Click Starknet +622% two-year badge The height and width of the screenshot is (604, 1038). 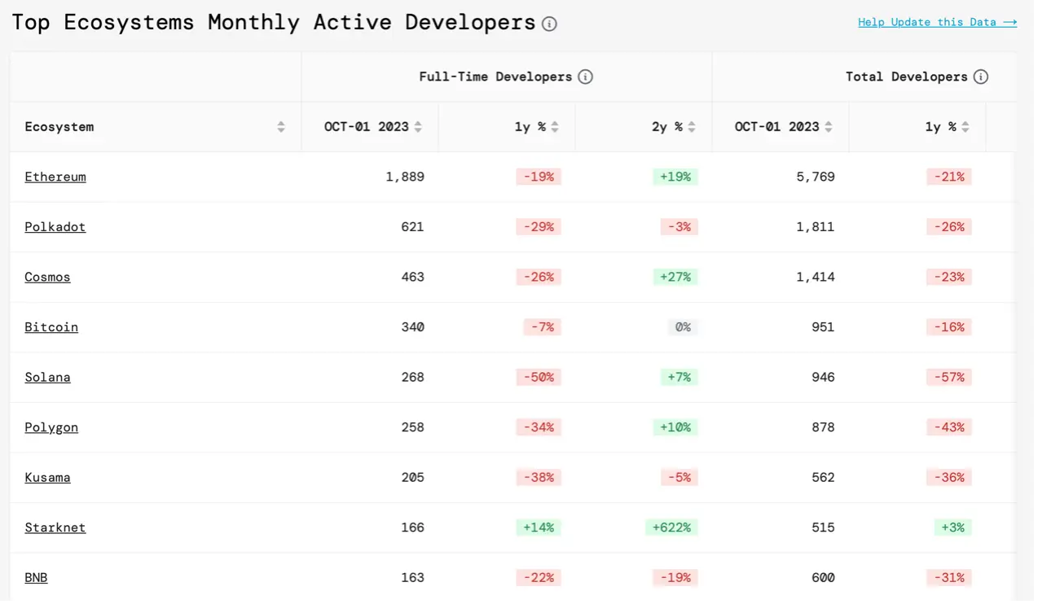[672, 527]
